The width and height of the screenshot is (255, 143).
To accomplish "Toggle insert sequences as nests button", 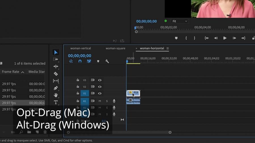I will pos(71,61).
